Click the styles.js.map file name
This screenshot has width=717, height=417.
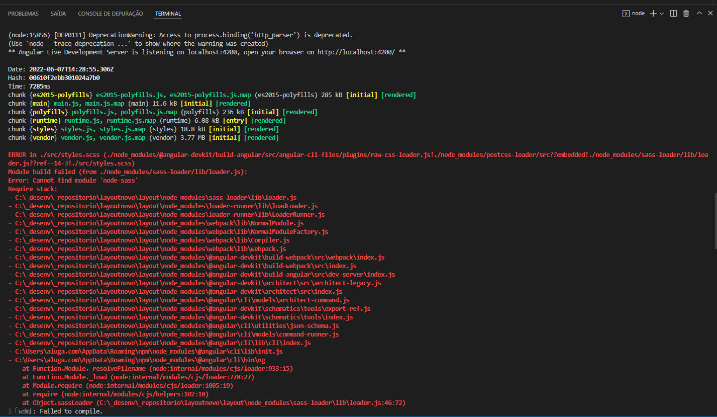(x=123, y=129)
